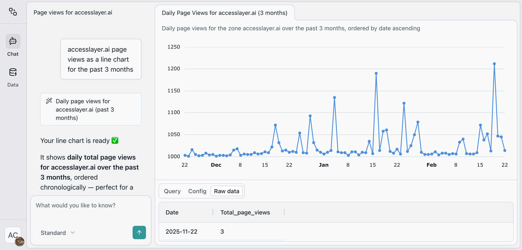
Task: Open the 'Daily page views for accesslayer.ai' query card
Action: [x=91, y=109]
